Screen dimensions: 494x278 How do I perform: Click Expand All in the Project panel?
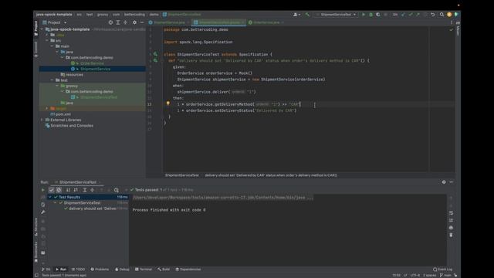[x=118, y=22]
